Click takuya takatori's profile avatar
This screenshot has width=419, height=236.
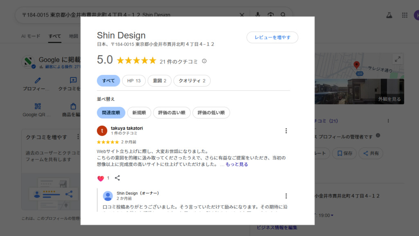coord(102,130)
